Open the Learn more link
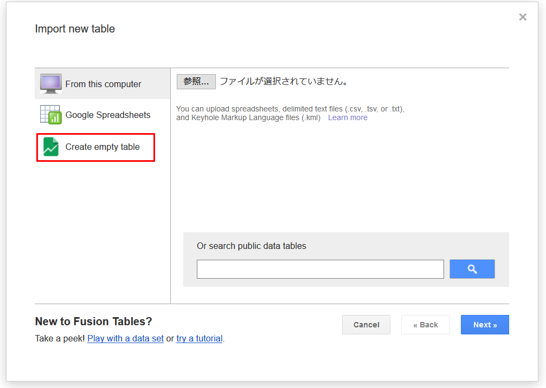This screenshot has height=388, width=546. pos(348,117)
